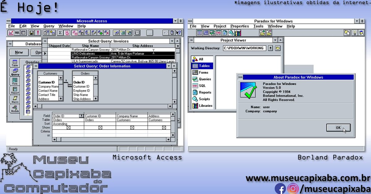The image size is (371, 194).
Task: Click the New button in Database window
Action: [x=19, y=52]
